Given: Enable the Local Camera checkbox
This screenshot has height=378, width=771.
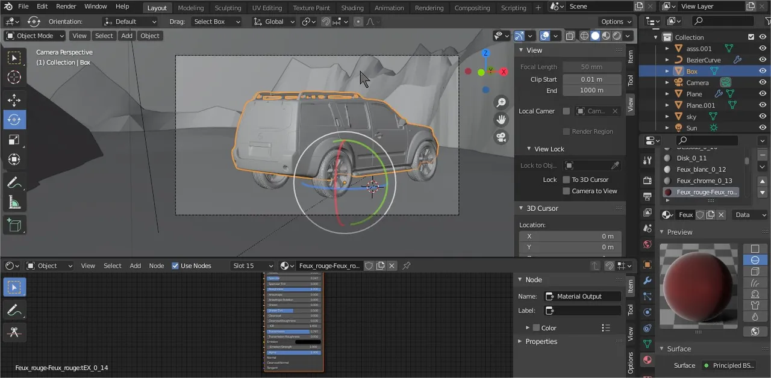Looking at the screenshot, I should [x=566, y=111].
